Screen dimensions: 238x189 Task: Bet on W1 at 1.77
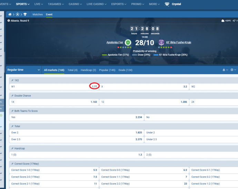click(54, 87)
